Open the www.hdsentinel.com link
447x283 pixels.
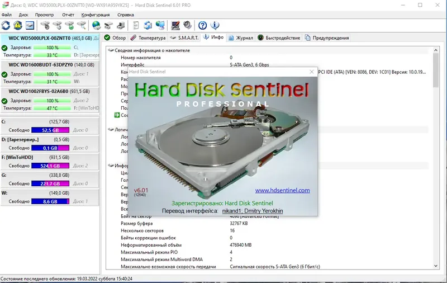click(282, 190)
